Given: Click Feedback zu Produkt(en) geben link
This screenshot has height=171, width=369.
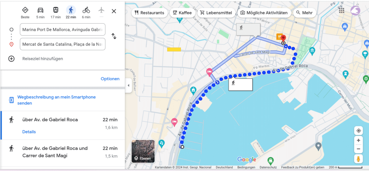Looking at the screenshot, I should pyautogui.click(x=303, y=167).
